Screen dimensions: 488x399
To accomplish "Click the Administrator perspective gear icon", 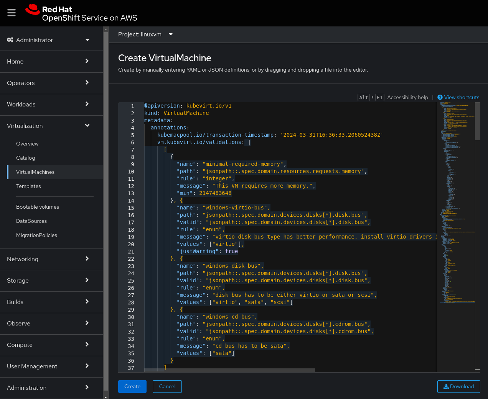I will pos(10,40).
